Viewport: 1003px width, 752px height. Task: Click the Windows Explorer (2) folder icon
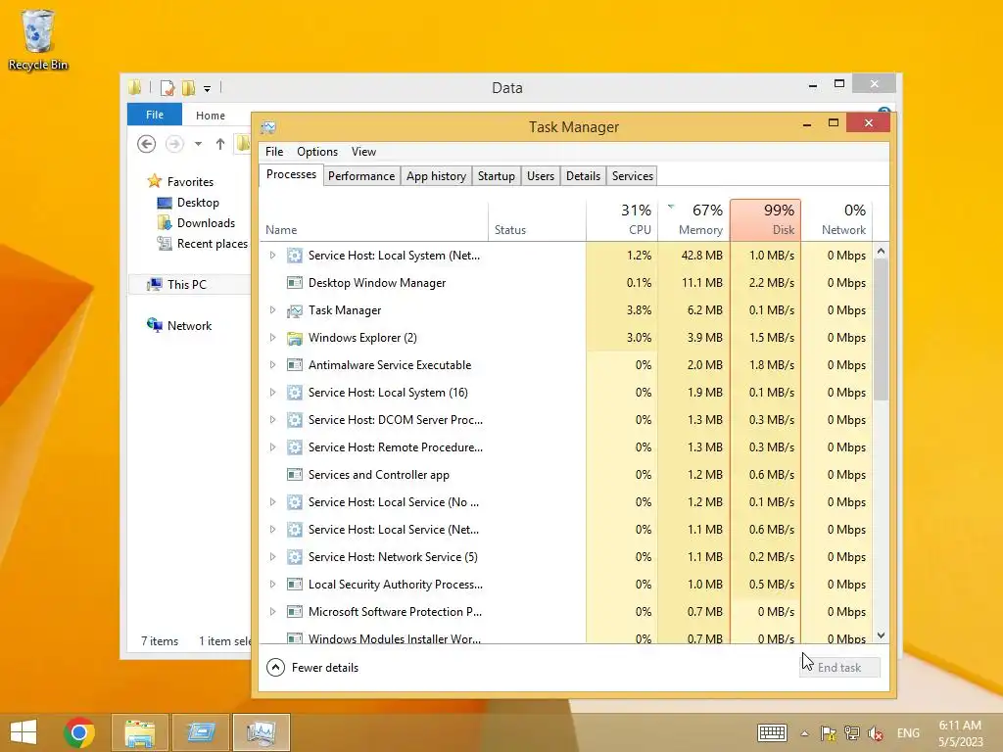[294, 338]
